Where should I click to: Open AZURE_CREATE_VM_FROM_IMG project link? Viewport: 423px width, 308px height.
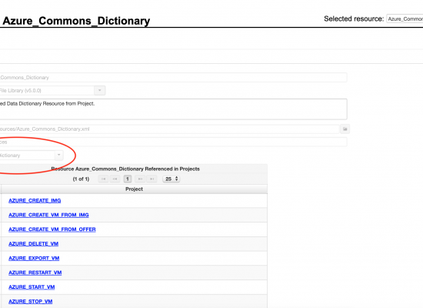[x=48, y=215]
